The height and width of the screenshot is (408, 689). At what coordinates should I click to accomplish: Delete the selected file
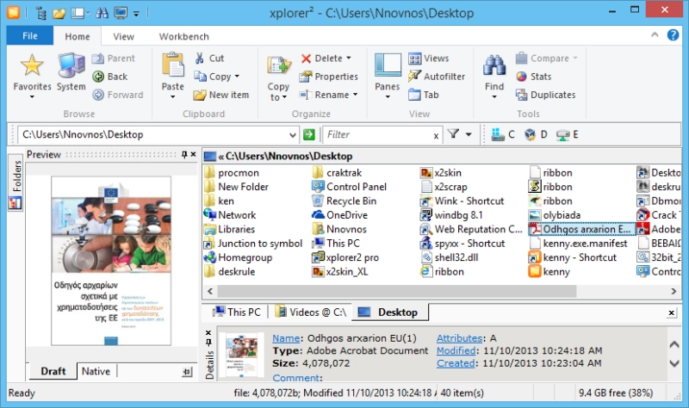321,58
